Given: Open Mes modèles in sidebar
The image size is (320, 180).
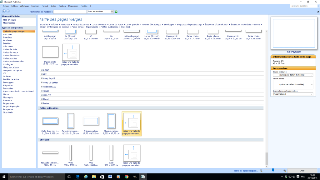Looking at the screenshot, I should coord(9,23).
